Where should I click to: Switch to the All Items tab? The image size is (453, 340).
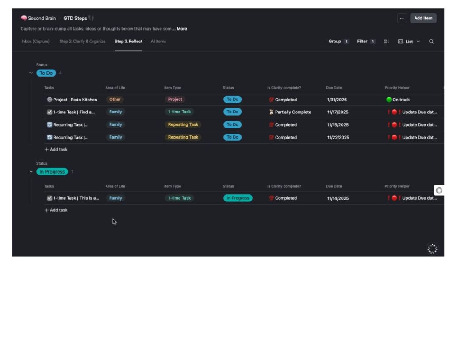point(158,41)
